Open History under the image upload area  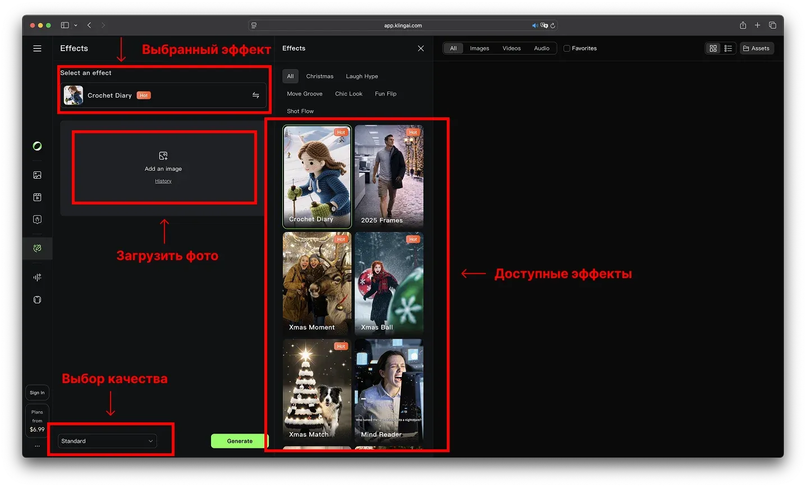click(163, 181)
